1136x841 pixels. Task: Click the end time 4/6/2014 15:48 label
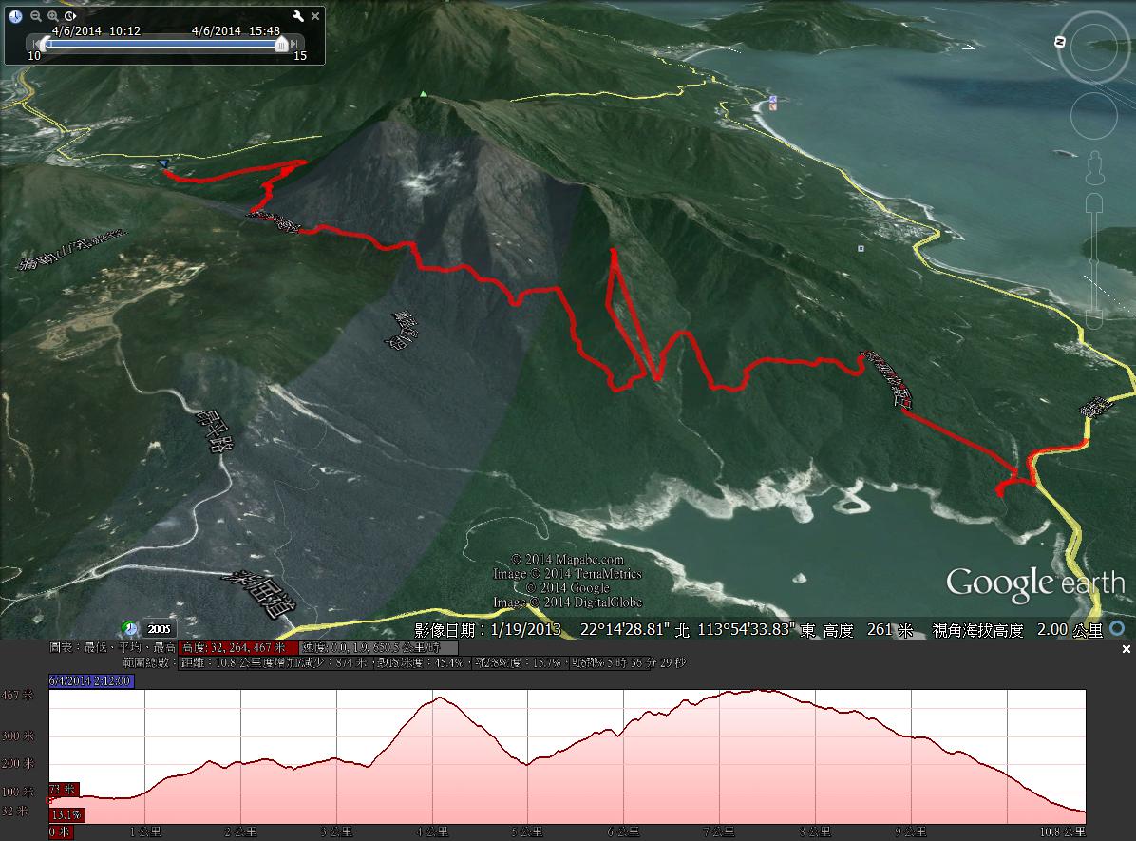[x=236, y=31]
